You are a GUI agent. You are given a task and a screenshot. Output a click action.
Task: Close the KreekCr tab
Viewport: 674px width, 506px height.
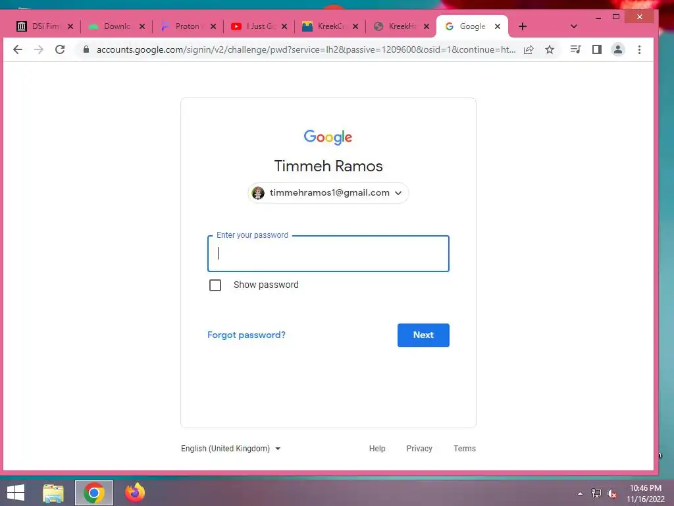click(x=355, y=26)
